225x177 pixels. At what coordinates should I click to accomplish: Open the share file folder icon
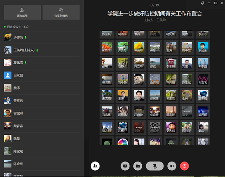tap(138, 165)
